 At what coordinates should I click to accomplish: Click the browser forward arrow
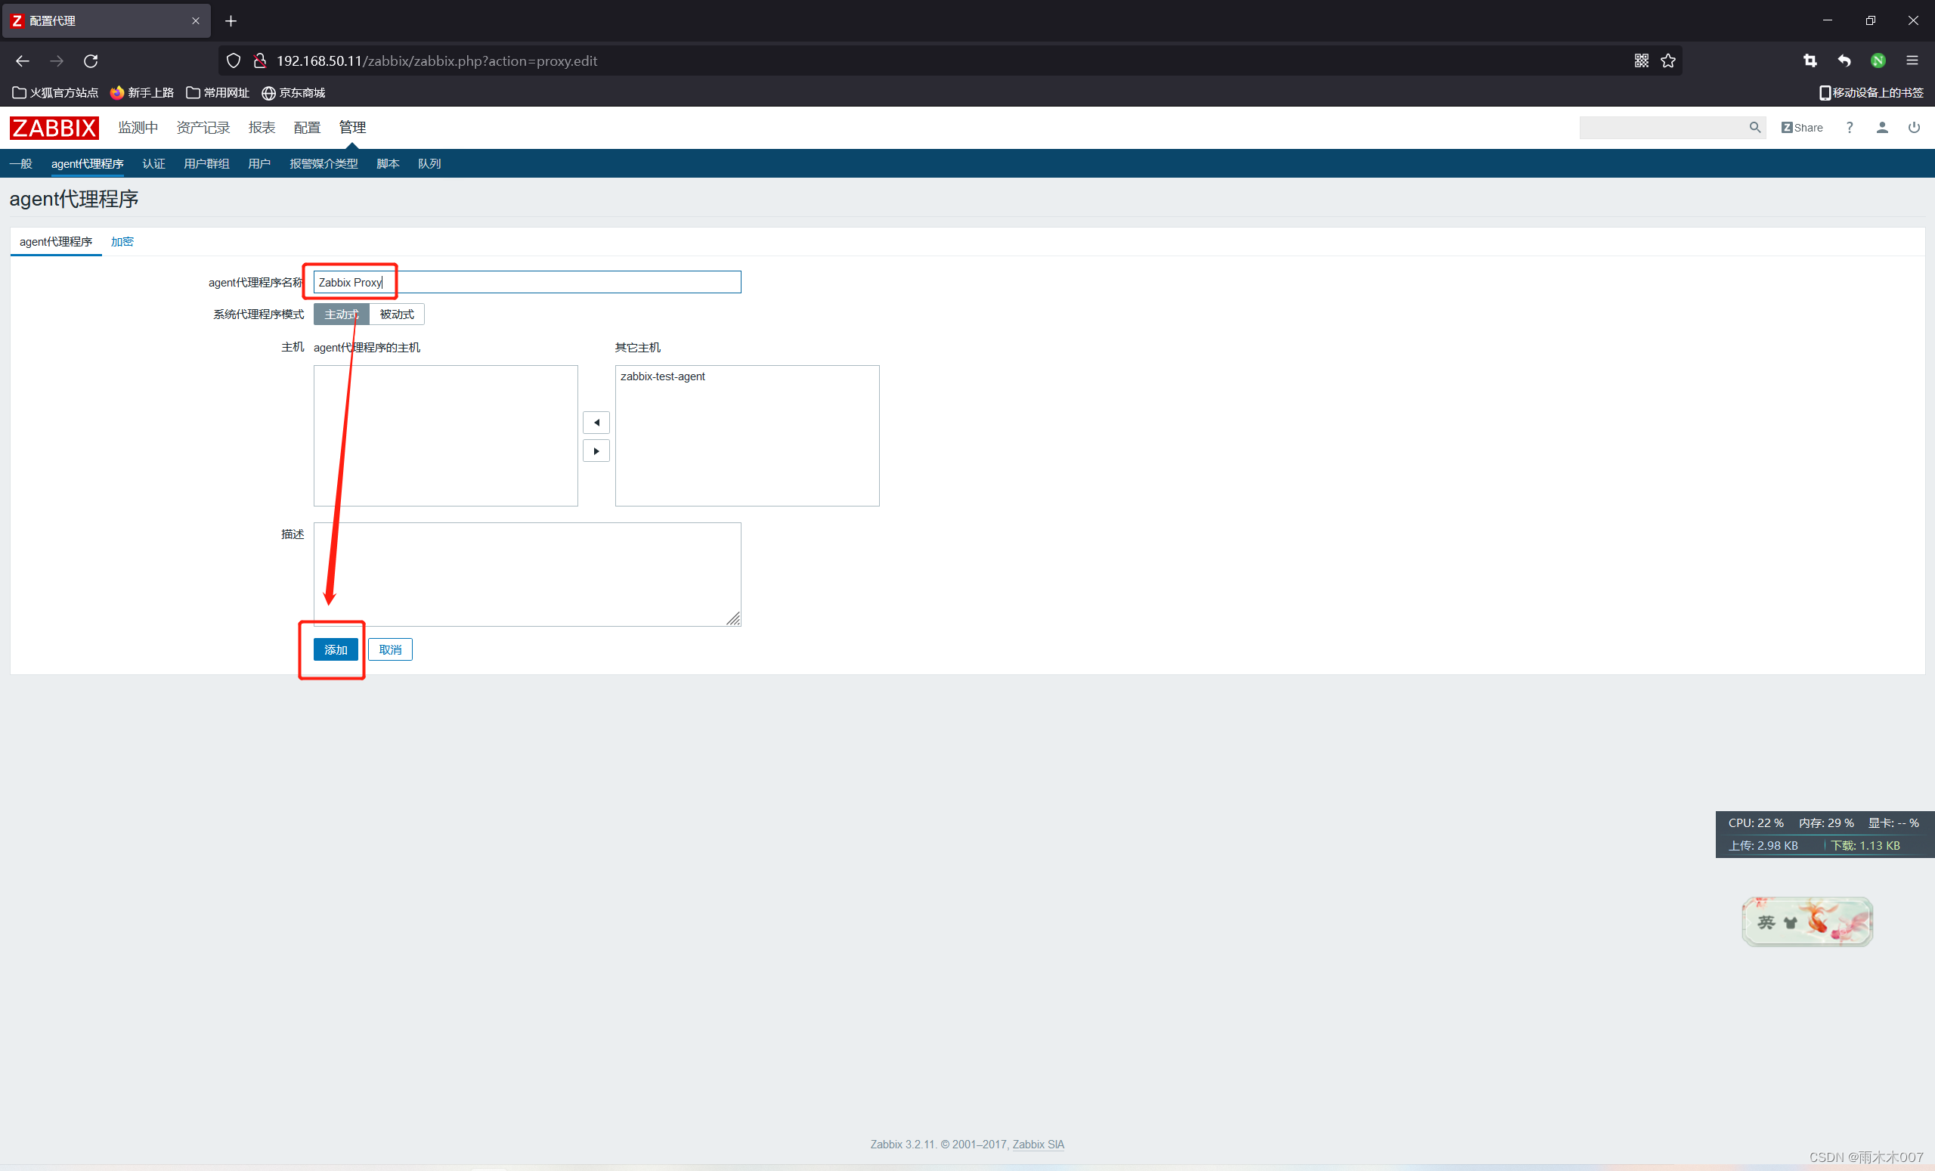pos(57,60)
